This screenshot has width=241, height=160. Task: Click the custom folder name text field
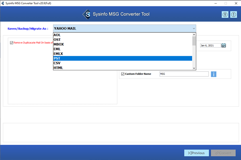pos(183,74)
